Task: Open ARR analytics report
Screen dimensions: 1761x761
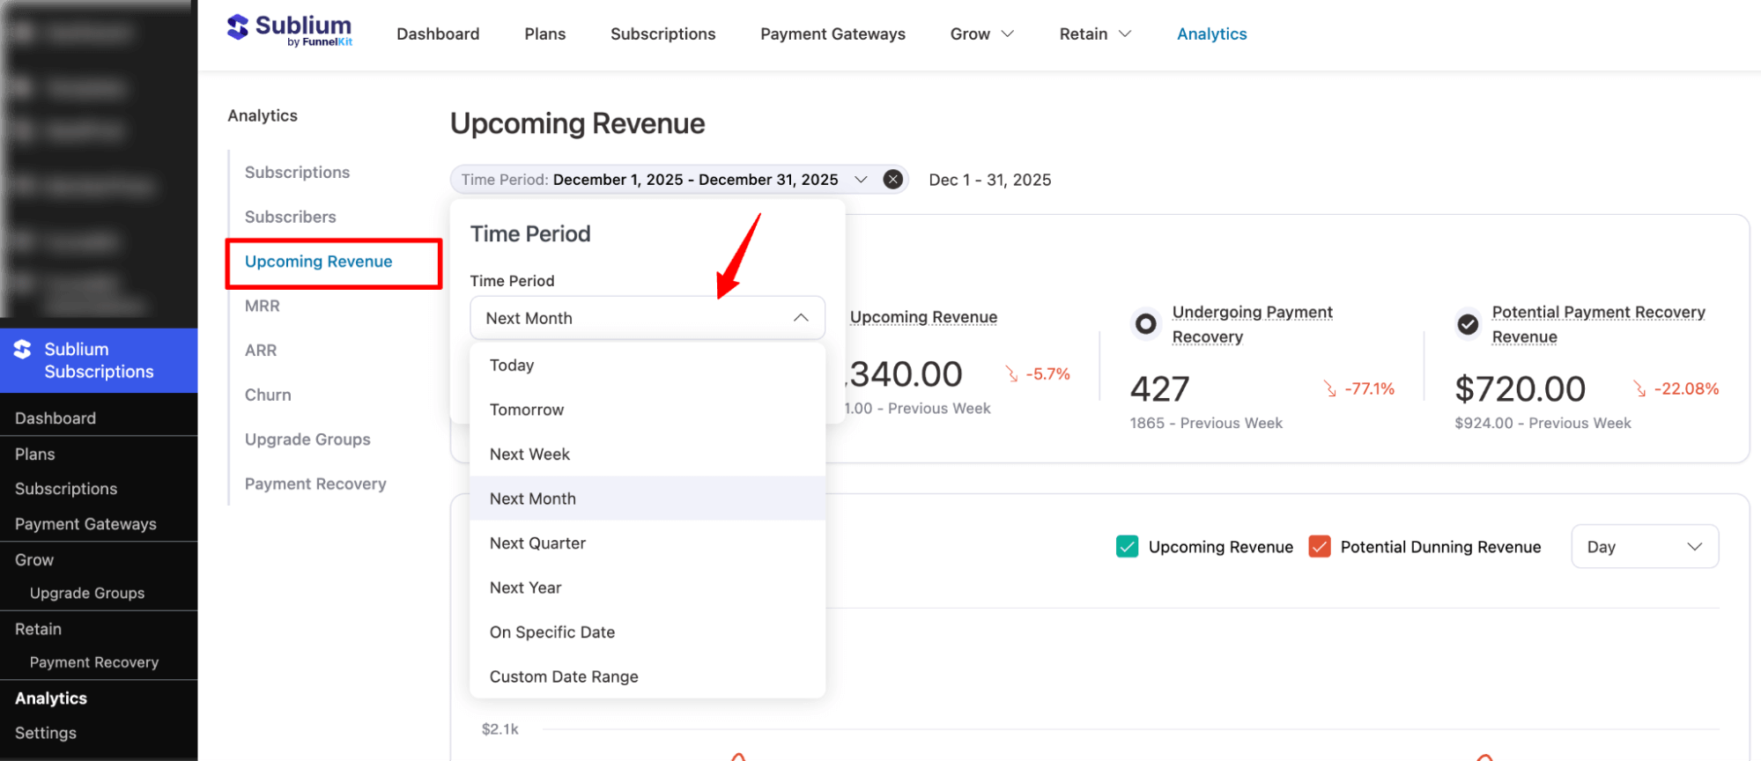Action: (260, 351)
